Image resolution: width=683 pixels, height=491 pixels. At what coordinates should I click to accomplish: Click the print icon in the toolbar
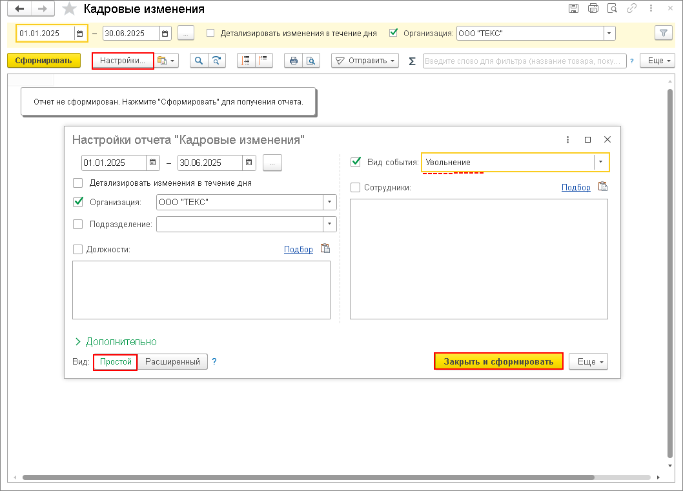[x=294, y=61]
